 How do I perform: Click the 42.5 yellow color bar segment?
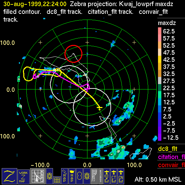pos(160,59)
